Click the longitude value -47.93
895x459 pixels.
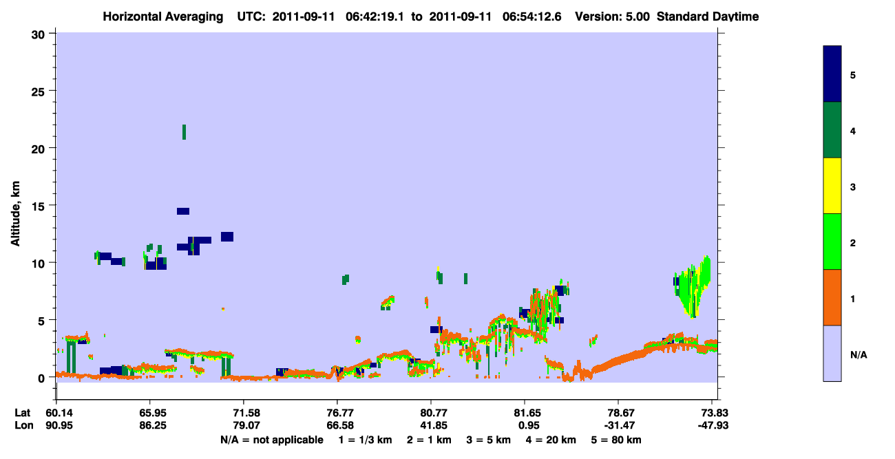click(x=713, y=425)
